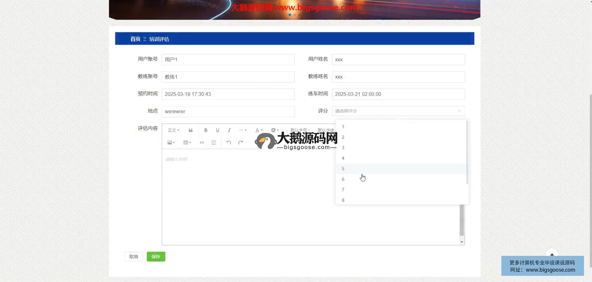Toggle italic formatting in the editor
Viewport: 592px width, 282px height.
(x=229, y=130)
